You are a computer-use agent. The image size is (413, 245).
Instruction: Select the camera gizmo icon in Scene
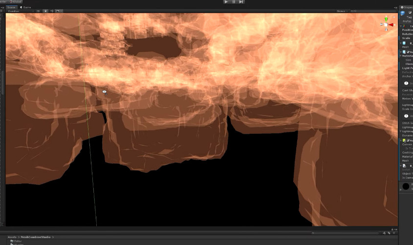[105, 92]
